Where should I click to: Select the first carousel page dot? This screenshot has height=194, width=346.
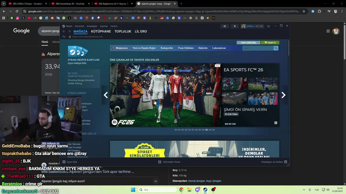(x=176, y=130)
